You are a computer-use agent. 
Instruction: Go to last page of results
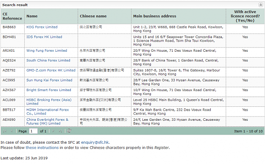tap(60, 131)
